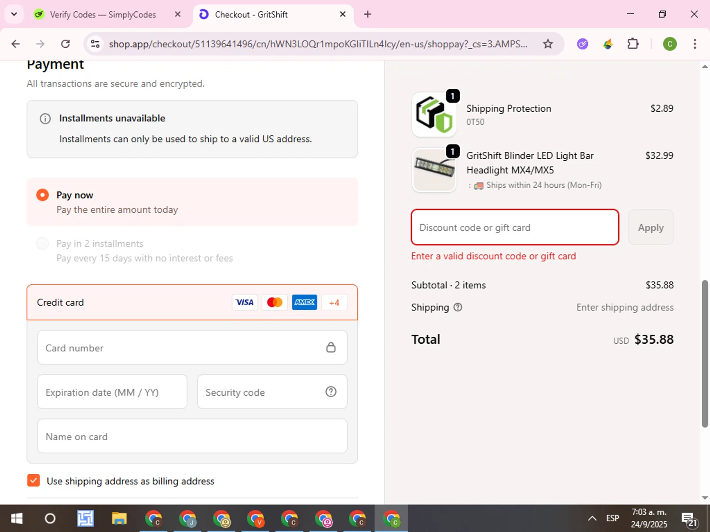Focus the Security code field
Image resolution: width=710 pixels, height=532 pixels.
(x=272, y=392)
